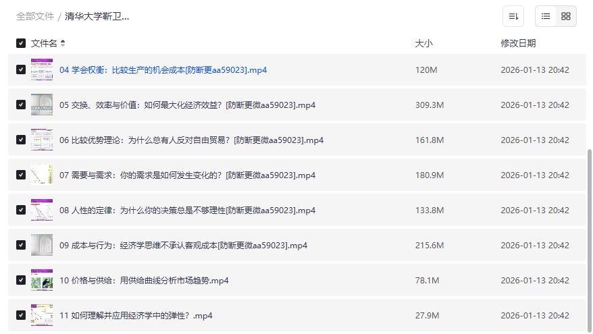Screen dimensions: 593x334
Task: Click the 27.9M size value
Action: tap(428, 316)
